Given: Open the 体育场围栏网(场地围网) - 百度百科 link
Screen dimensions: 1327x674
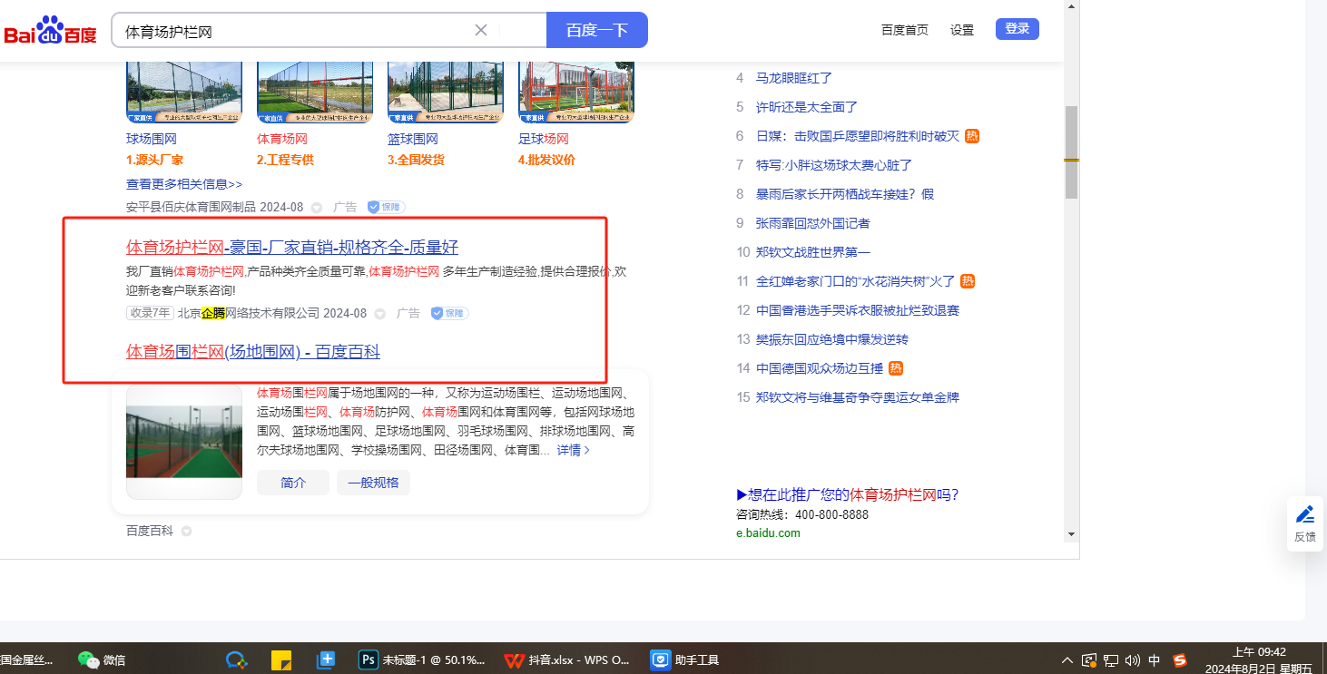Looking at the screenshot, I should (x=252, y=351).
